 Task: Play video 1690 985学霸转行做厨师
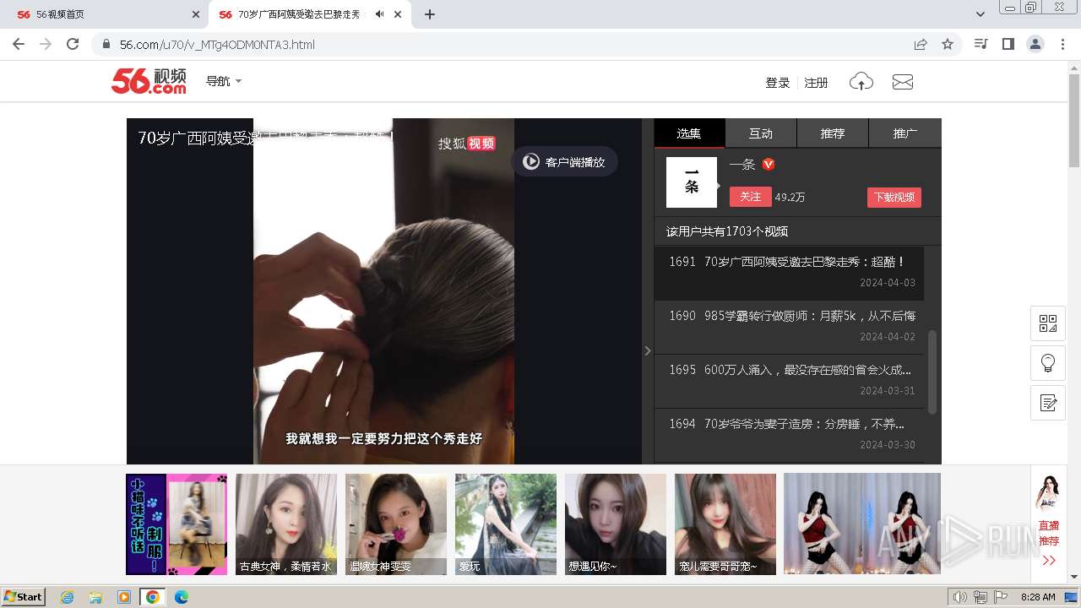(789, 327)
